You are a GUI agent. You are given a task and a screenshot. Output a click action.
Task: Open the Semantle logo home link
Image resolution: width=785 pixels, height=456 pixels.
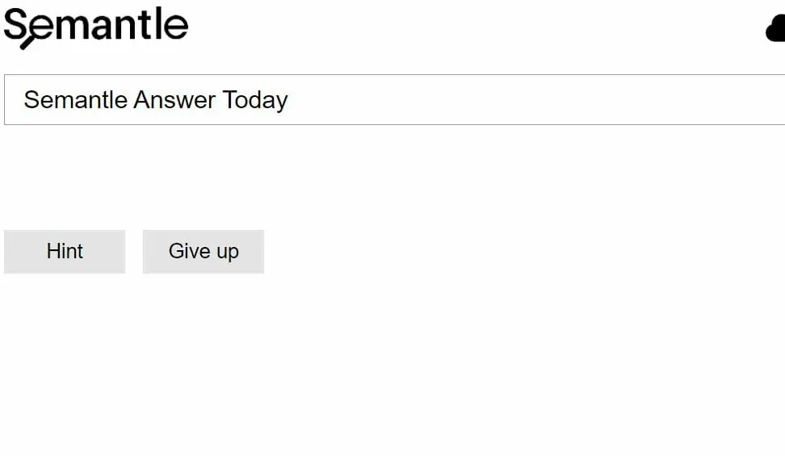pyautogui.click(x=96, y=27)
